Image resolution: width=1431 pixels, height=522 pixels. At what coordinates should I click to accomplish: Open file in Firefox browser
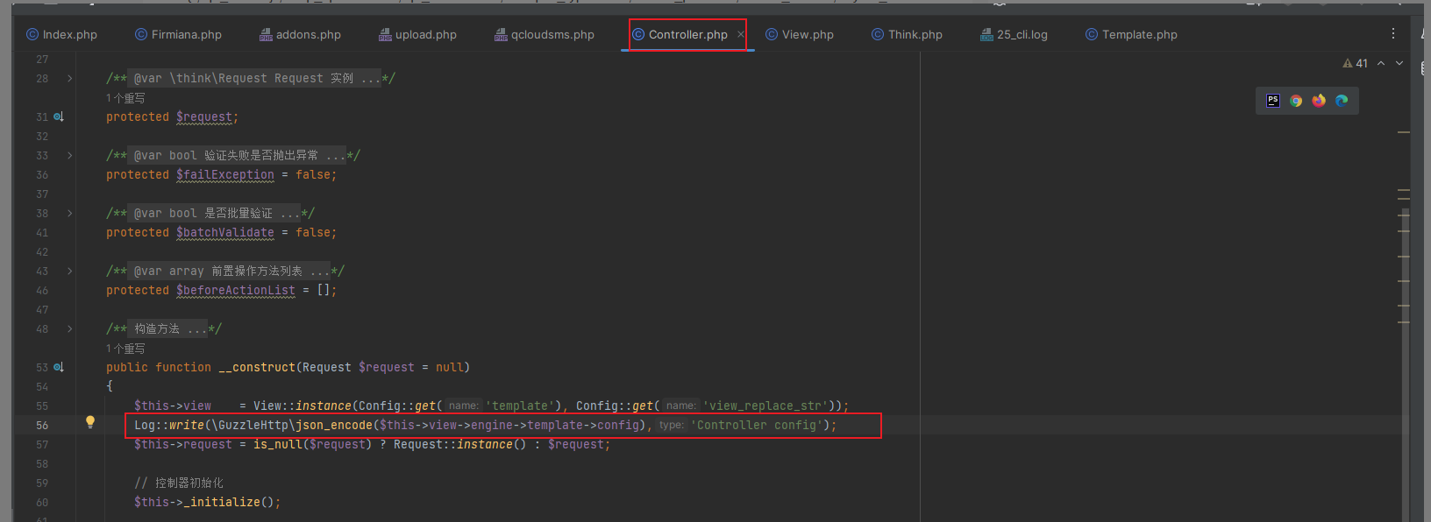click(x=1319, y=101)
